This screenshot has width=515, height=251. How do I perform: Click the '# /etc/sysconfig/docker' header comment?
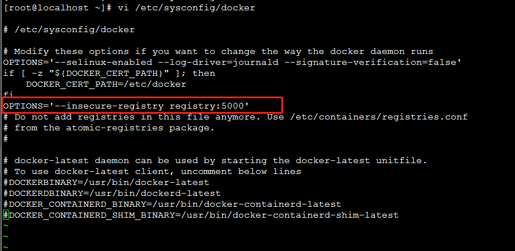point(69,29)
